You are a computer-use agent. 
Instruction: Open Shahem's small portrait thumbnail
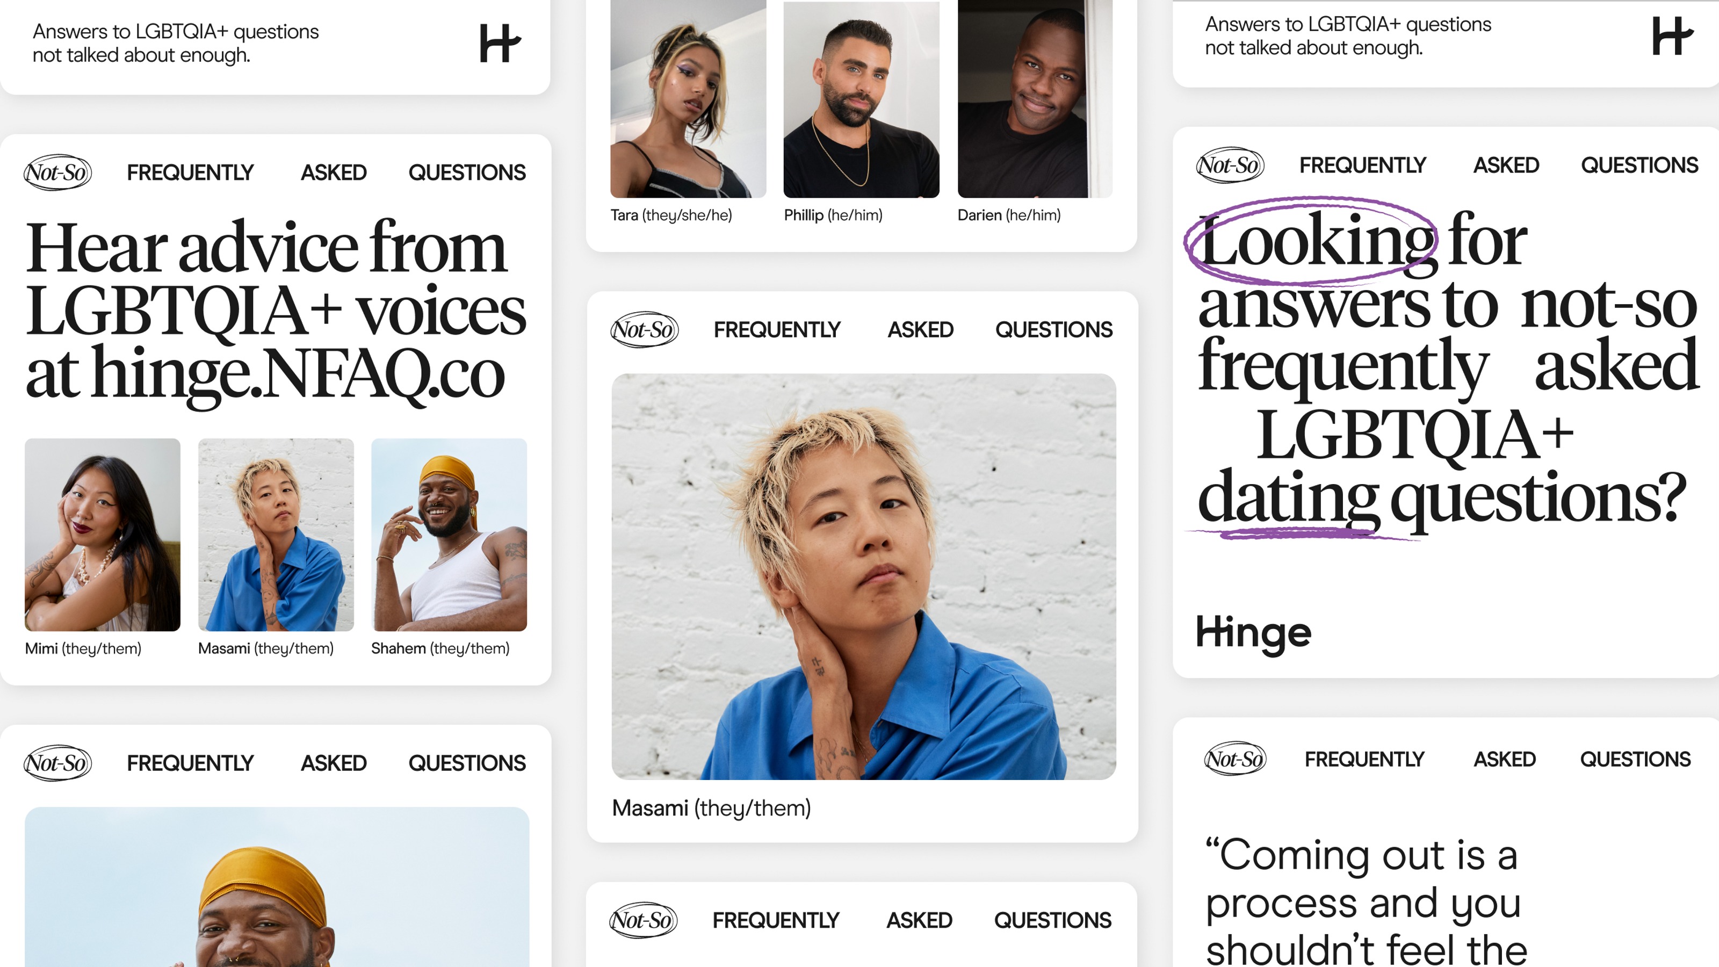point(449,535)
